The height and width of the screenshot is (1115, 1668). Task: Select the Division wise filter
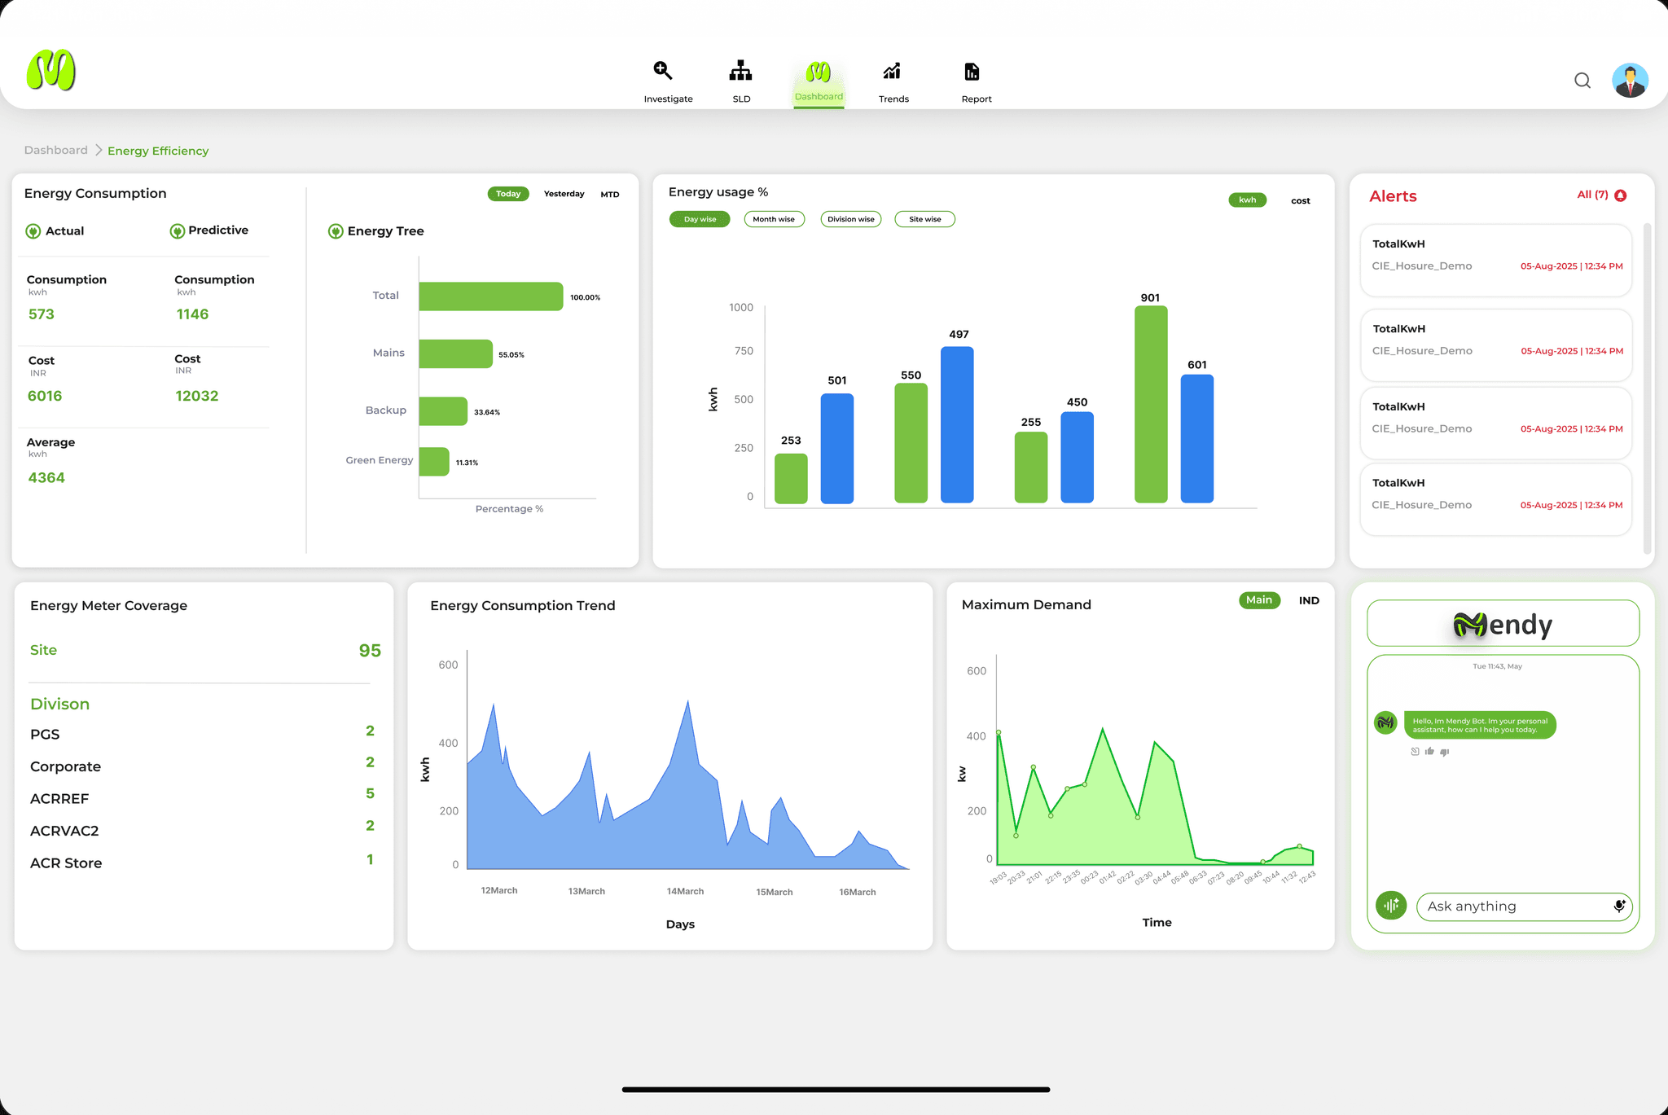point(850,219)
